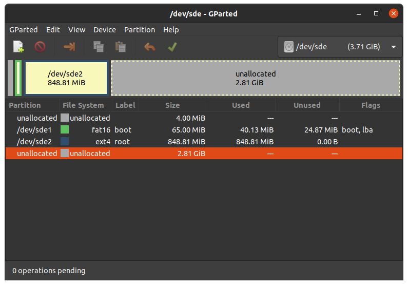The height and width of the screenshot is (285, 408).
Task: Select the Resize/Move partition icon
Action: [x=69, y=47]
